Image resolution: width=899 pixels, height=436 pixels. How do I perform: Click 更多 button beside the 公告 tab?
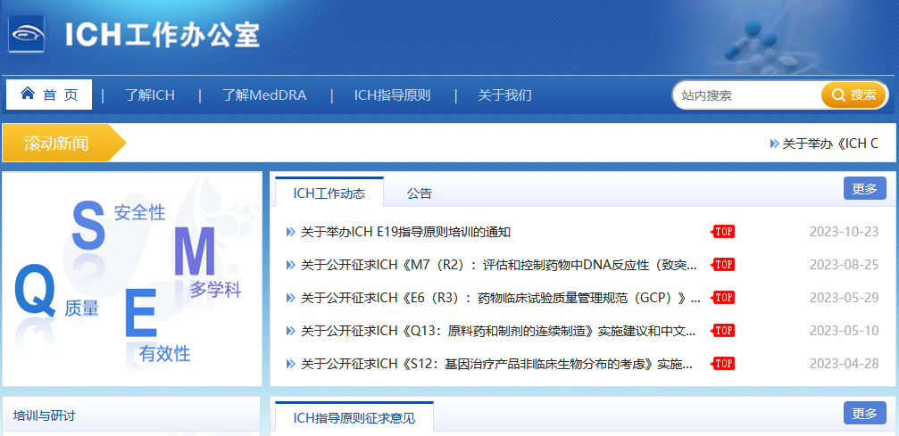click(864, 188)
